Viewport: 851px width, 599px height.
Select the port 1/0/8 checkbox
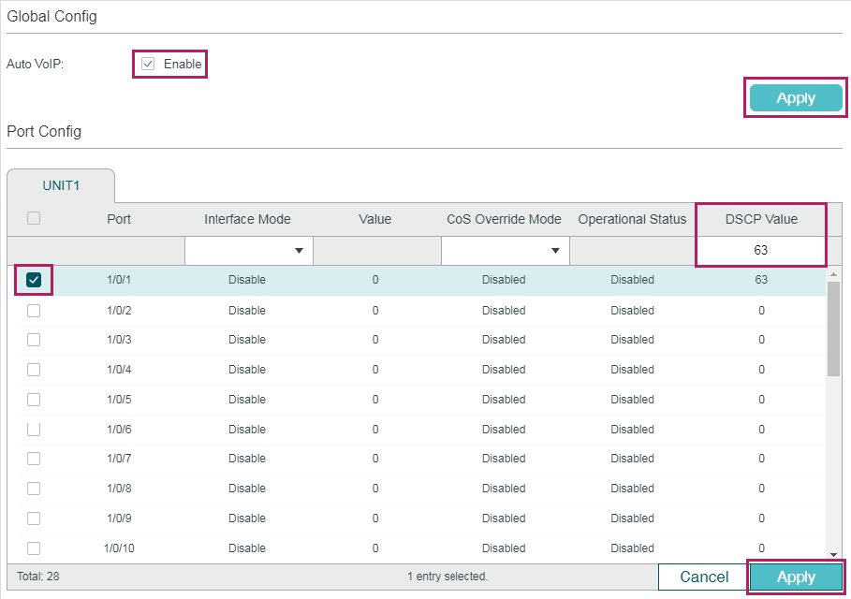[x=34, y=489]
